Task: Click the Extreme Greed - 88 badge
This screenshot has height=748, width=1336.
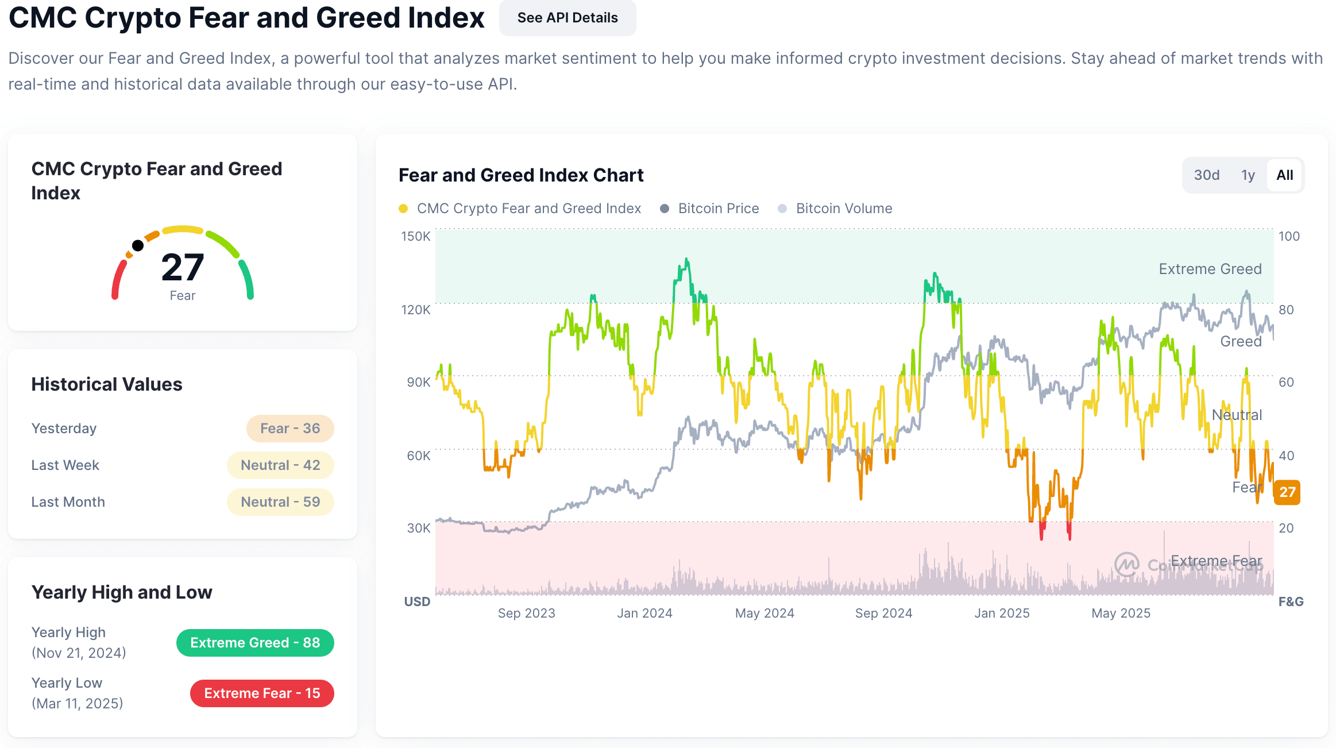Action: (255, 643)
